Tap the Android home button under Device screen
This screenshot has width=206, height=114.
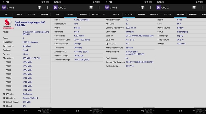[x=77, y=111]
